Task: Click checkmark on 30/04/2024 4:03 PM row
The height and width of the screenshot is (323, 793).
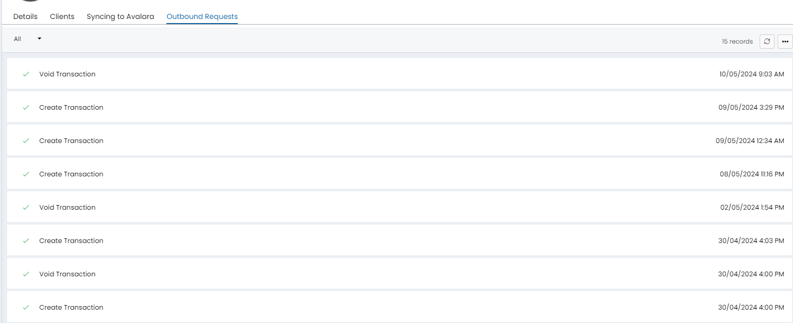Action: tap(26, 241)
